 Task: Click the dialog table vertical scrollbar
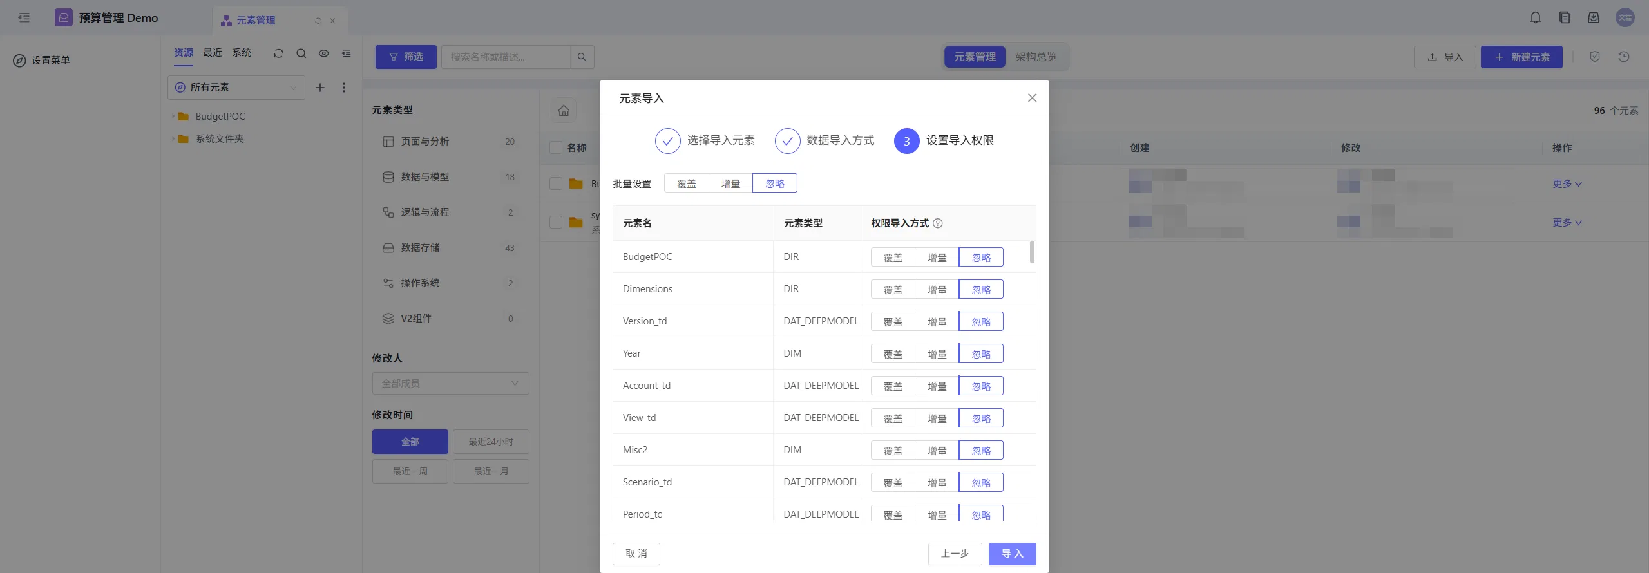(x=1032, y=252)
